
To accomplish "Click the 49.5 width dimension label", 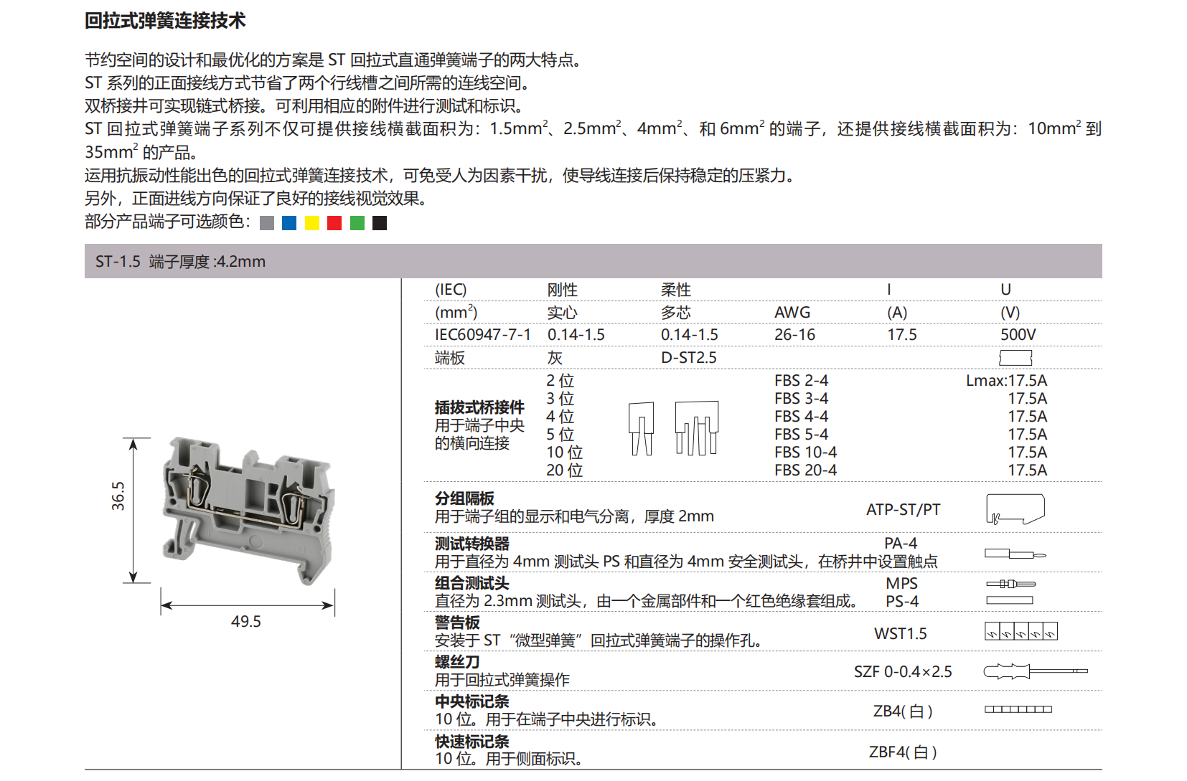I will coord(248,621).
